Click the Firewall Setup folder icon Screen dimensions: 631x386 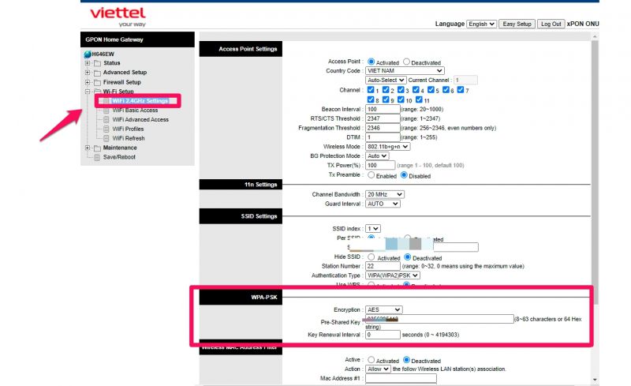pos(97,82)
